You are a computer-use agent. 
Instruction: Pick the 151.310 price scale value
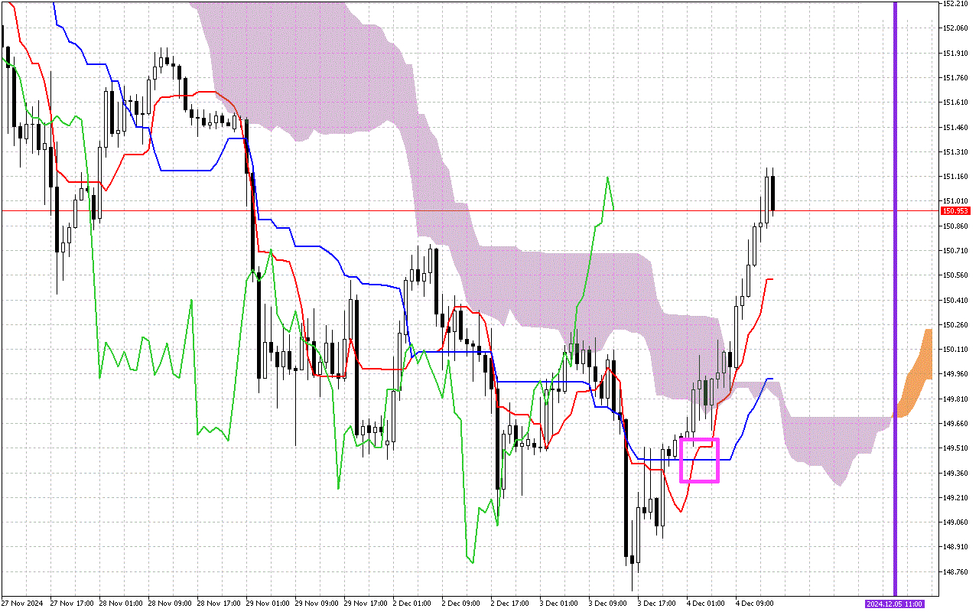click(x=956, y=152)
